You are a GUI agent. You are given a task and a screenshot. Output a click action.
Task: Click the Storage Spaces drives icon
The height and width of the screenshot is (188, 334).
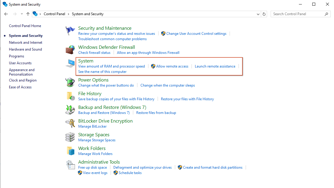(x=70, y=137)
